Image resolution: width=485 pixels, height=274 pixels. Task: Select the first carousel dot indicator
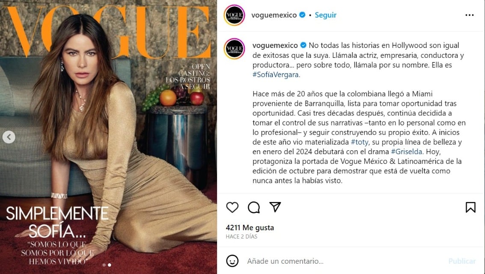104,265
